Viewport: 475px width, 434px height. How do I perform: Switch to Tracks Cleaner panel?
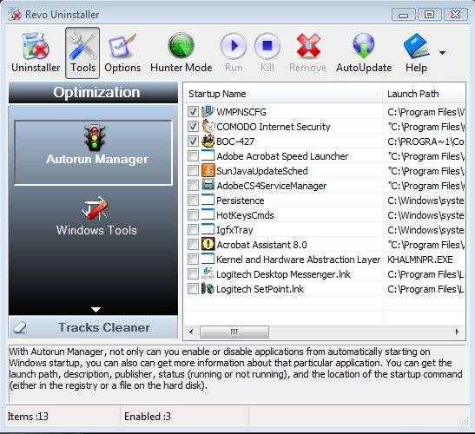click(93, 327)
